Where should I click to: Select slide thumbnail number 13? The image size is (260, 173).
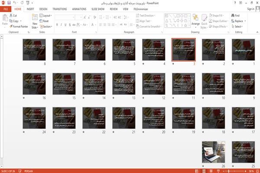click(123, 84)
